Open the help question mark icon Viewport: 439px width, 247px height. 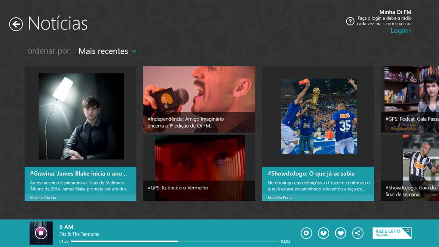pos(350,21)
